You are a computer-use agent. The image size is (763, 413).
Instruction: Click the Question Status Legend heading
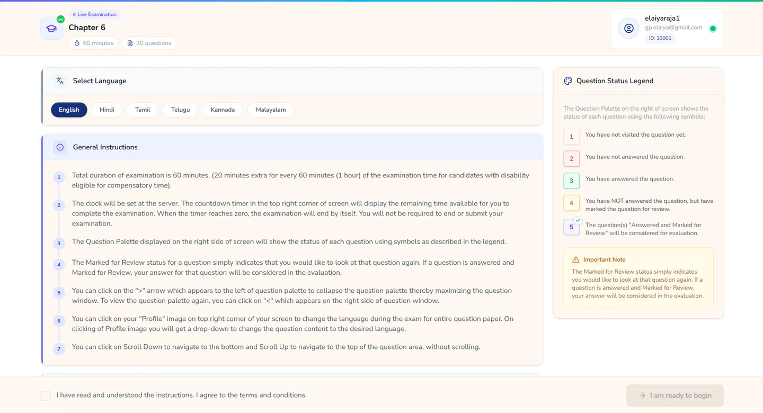pos(615,81)
